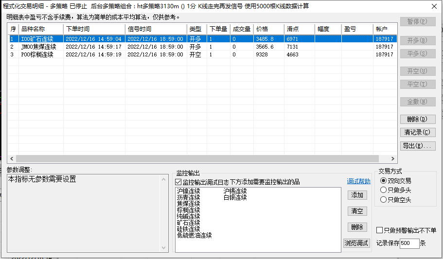
Task: Click the 滑点 column header
Action: coord(300,29)
